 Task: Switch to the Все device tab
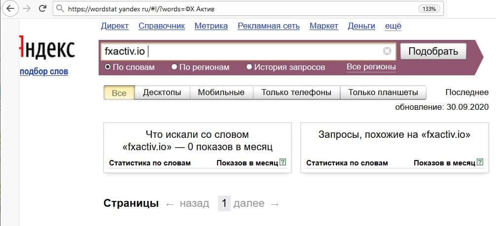pyautogui.click(x=119, y=93)
